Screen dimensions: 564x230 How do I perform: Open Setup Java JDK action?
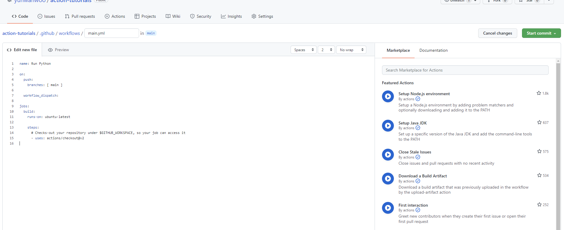(412, 123)
